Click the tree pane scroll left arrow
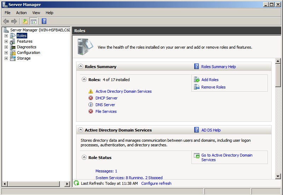Viewport: 283px width, 195px height. 5,184
